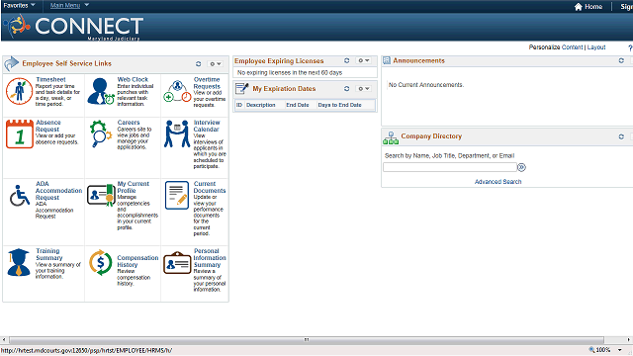Screen dimensions: 633x356
Task: Open the Compensation History dollar icon
Action: [x=101, y=262]
